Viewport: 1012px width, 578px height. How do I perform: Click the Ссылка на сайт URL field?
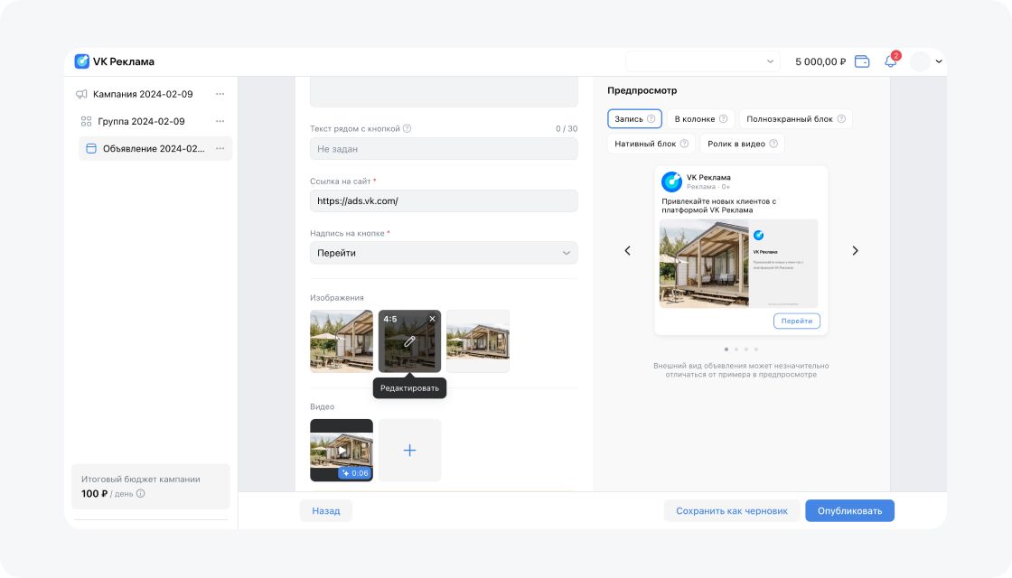tap(443, 200)
